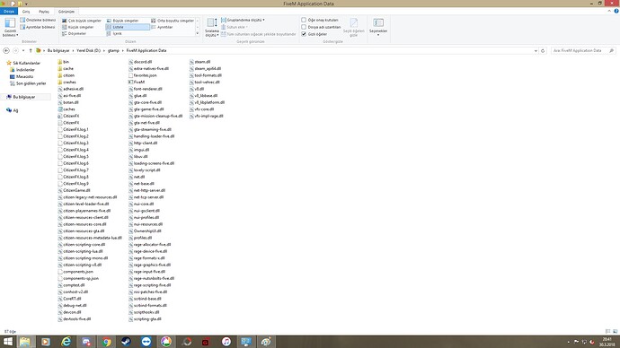620x348 pixels.
Task: Switch to the Paylaş tab
Action: click(44, 12)
